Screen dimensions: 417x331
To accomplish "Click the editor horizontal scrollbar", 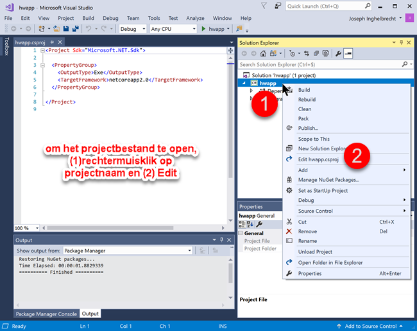I will coord(110,228).
